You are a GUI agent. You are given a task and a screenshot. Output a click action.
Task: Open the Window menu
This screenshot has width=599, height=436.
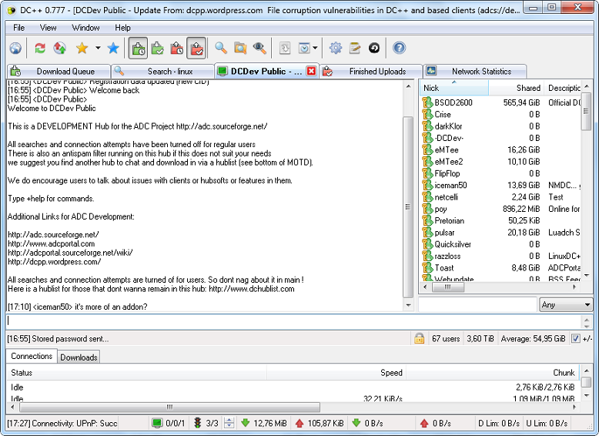tap(85, 28)
